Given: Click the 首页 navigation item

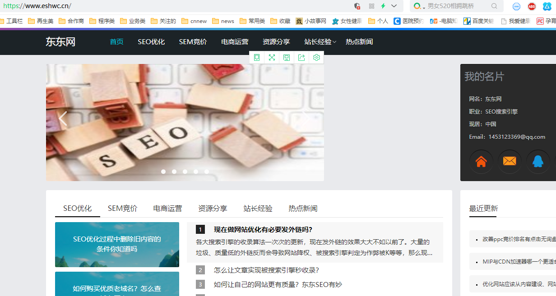Looking at the screenshot, I should (116, 42).
